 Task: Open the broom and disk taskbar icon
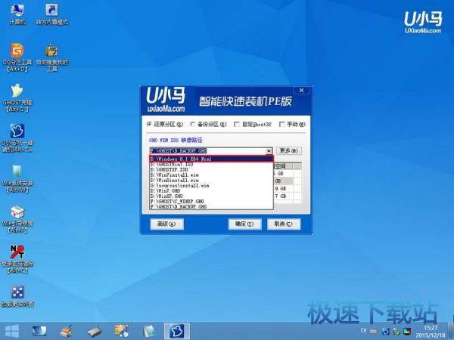click(67, 332)
